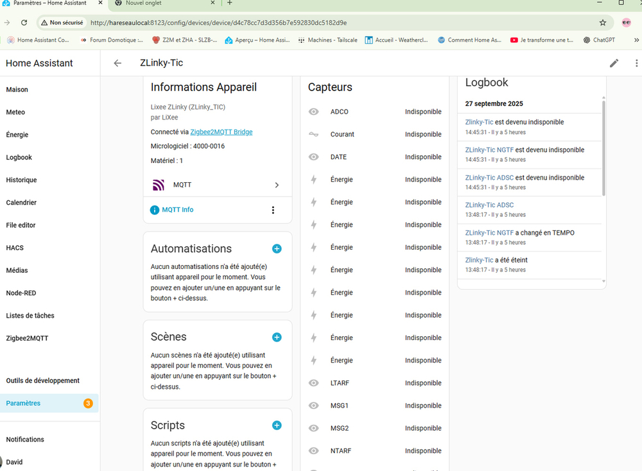Image resolution: width=642 pixels, height=471 pixels.
Task: Open the Home Assistant Co... bookmark
Action: 39,40
